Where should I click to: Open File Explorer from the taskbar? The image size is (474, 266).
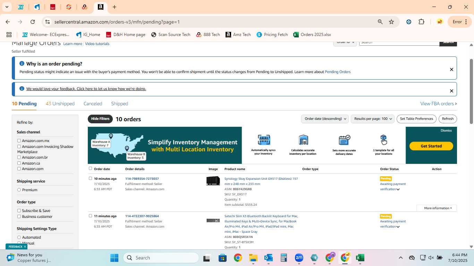point(253,258)
